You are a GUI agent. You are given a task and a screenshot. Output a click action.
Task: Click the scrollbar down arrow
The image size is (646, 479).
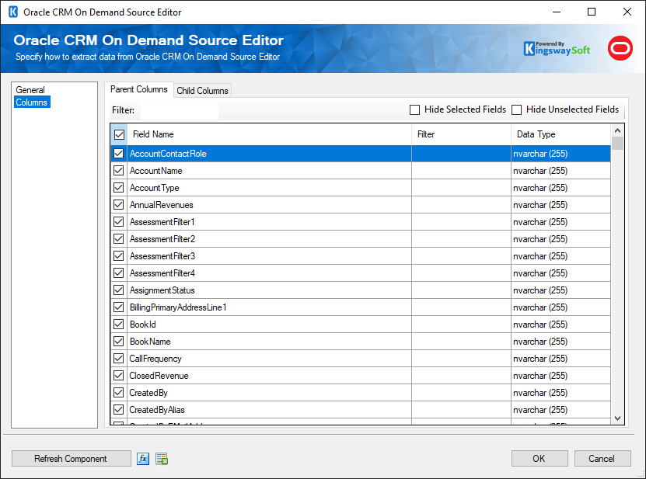click(617, 418)
